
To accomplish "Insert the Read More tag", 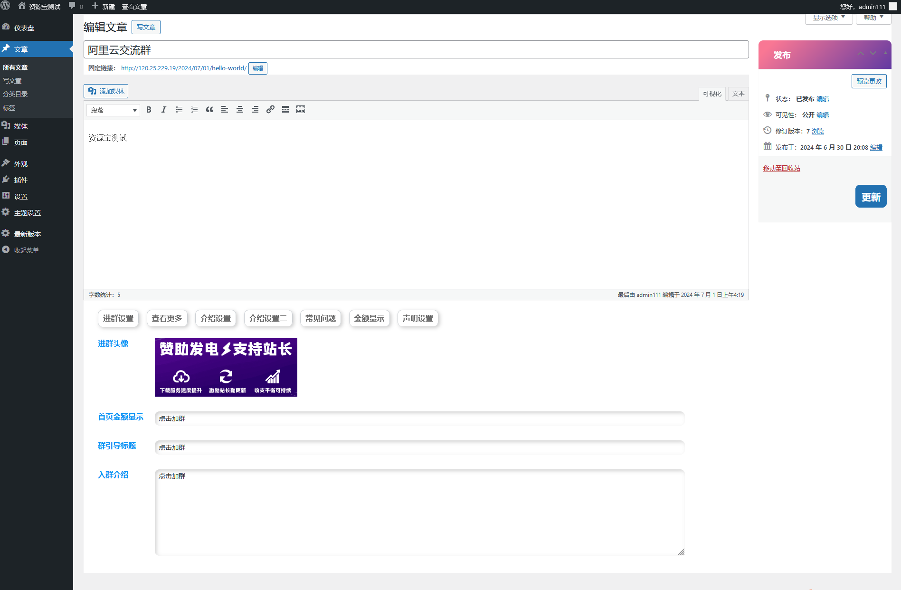I will [285, 110].
